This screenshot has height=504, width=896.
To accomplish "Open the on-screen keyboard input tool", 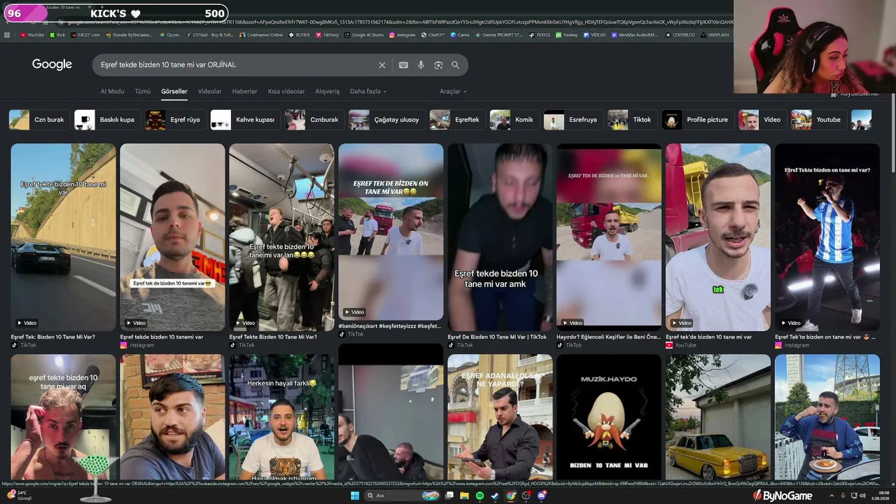I will coord(403,65).
